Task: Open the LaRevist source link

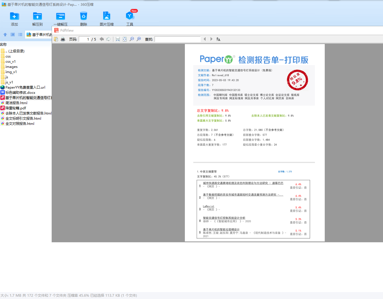Action: tap(209, 206)
